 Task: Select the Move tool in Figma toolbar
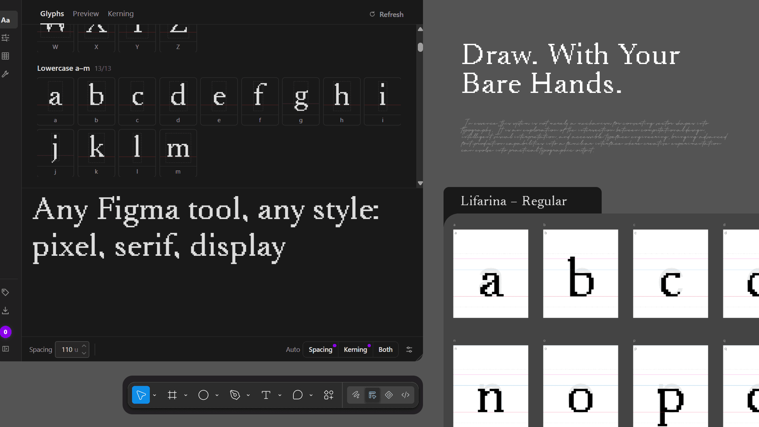tap(141, 395)
